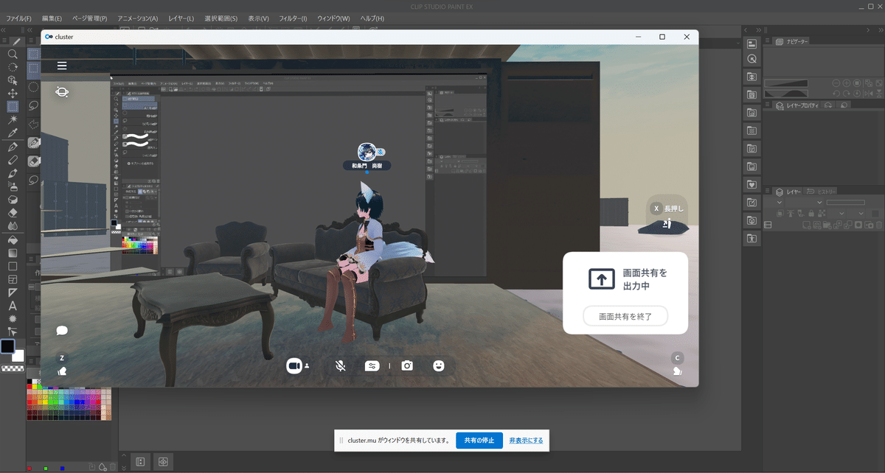Select the Gradient tool in Clip Studio

coord(13,253)
